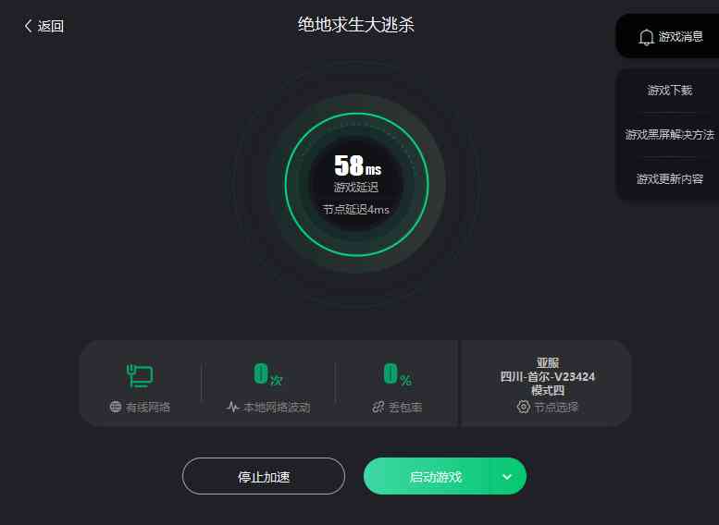
Task: Click the 停止加速 button
Action: [264, 476]
